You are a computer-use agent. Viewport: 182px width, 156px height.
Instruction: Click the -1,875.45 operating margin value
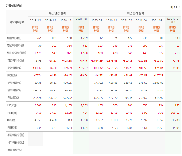pos(112,61)
